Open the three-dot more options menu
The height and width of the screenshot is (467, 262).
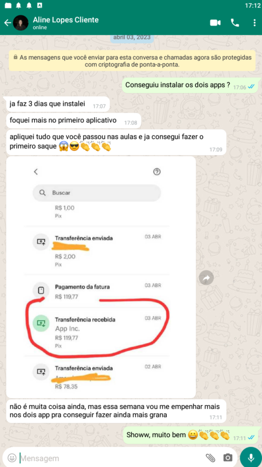tap(254, 23)
